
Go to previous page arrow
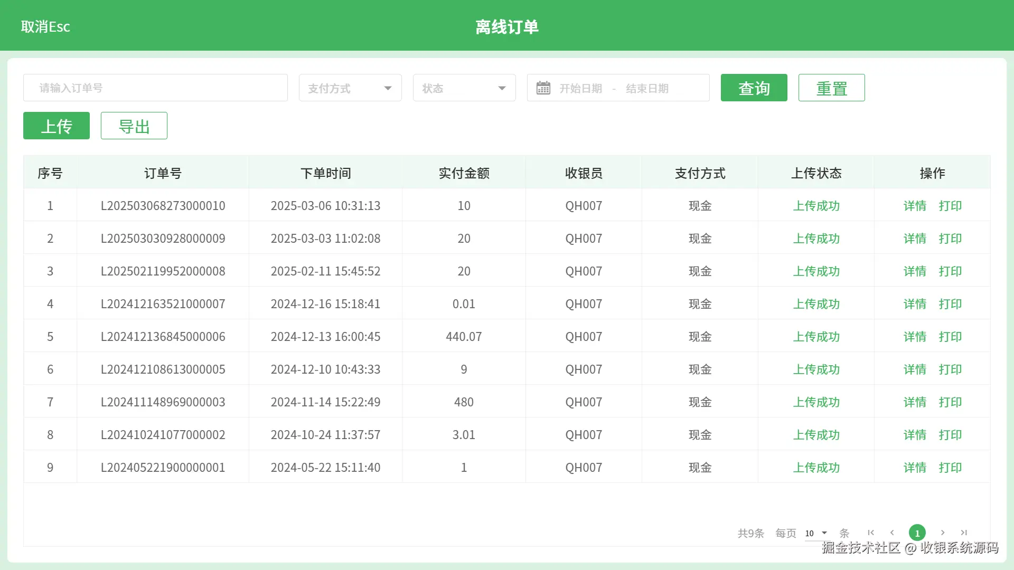(892, 533)
